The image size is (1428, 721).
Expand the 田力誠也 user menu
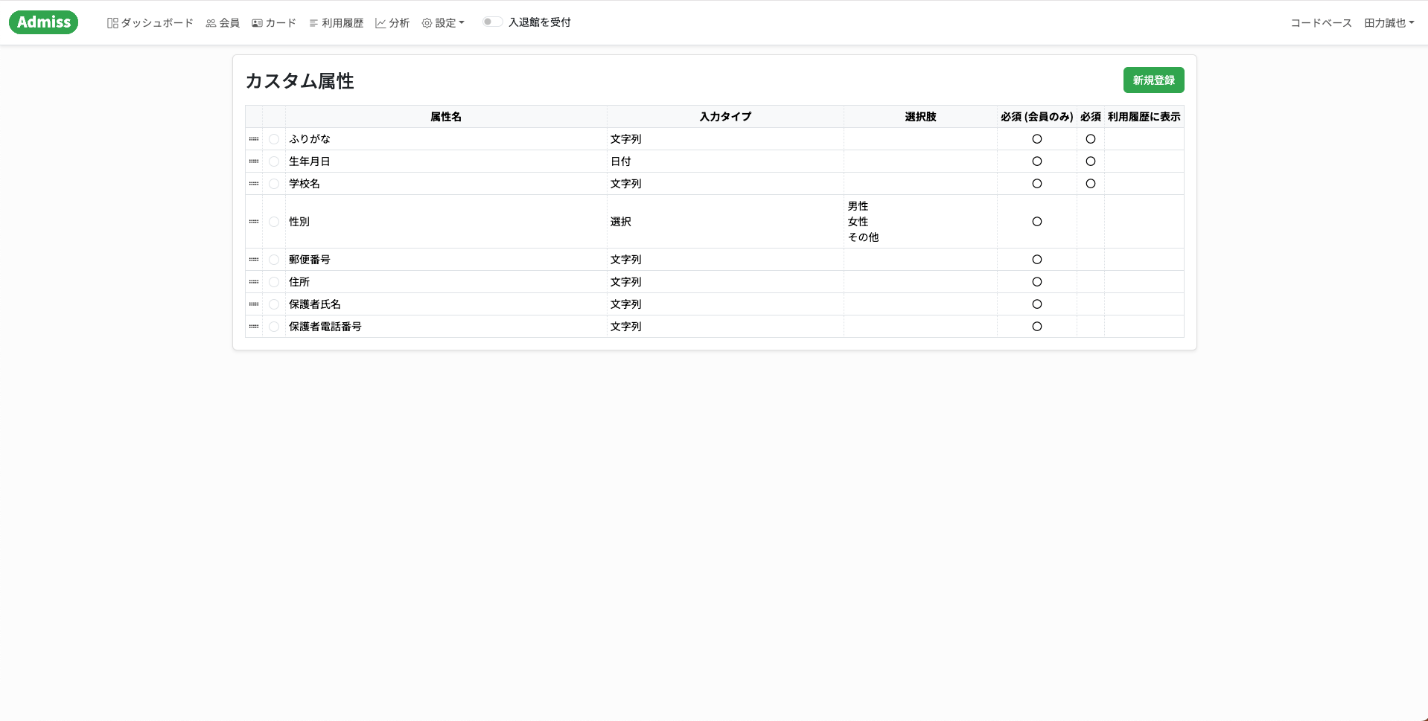[x=1389, y=23]
